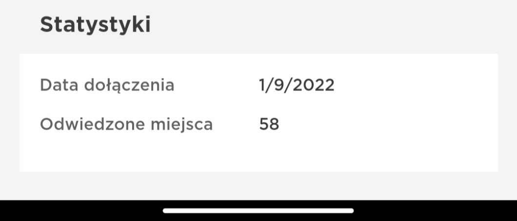Tap the gray margin left of the statistics card
The height and width of the screenshot is (221, 517).
tap(9, 112)
